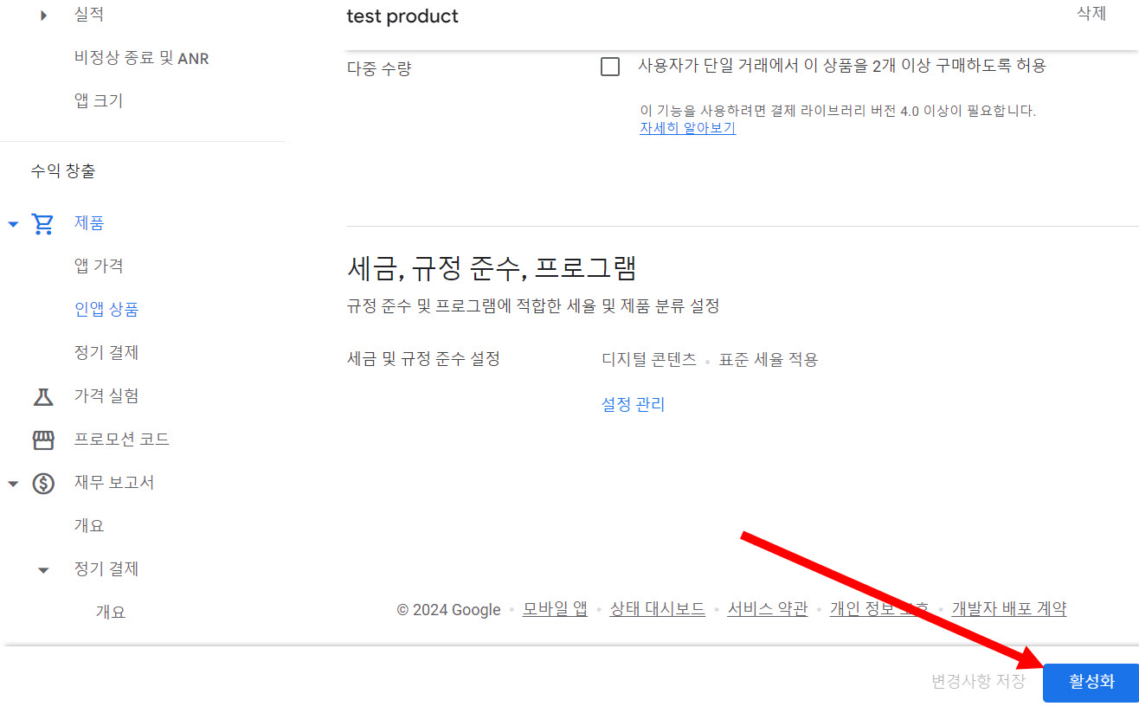Click the © 2024 Google text
This screenshot has height=719, width=1139.
448,610
